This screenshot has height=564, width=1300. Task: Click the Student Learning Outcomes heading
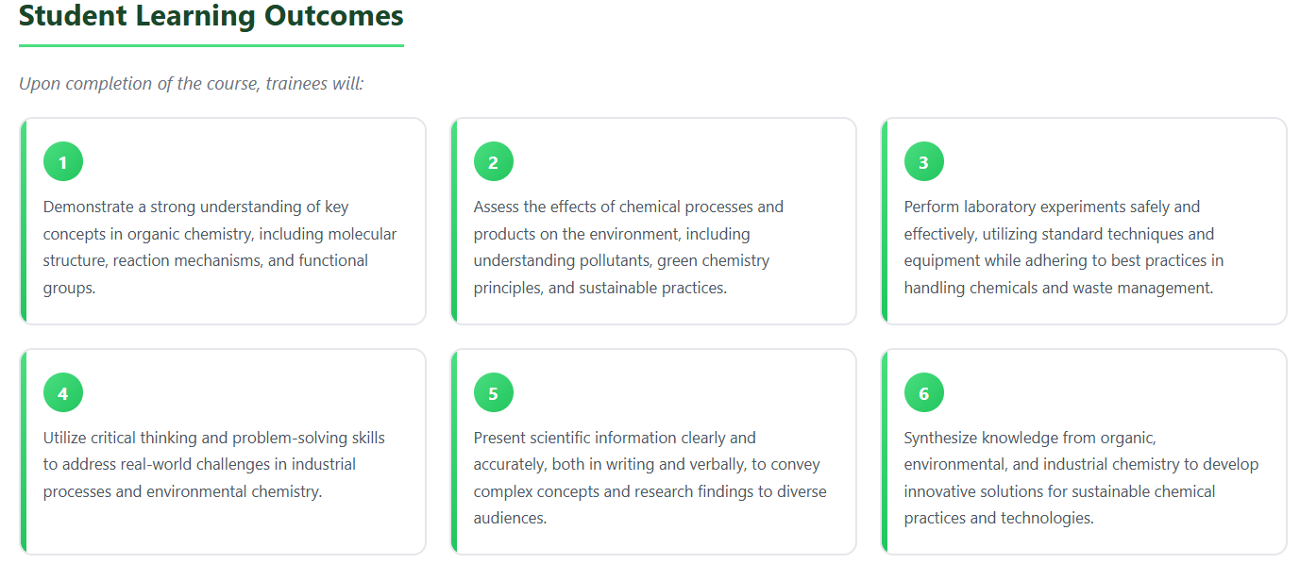[x=211, y=16]
